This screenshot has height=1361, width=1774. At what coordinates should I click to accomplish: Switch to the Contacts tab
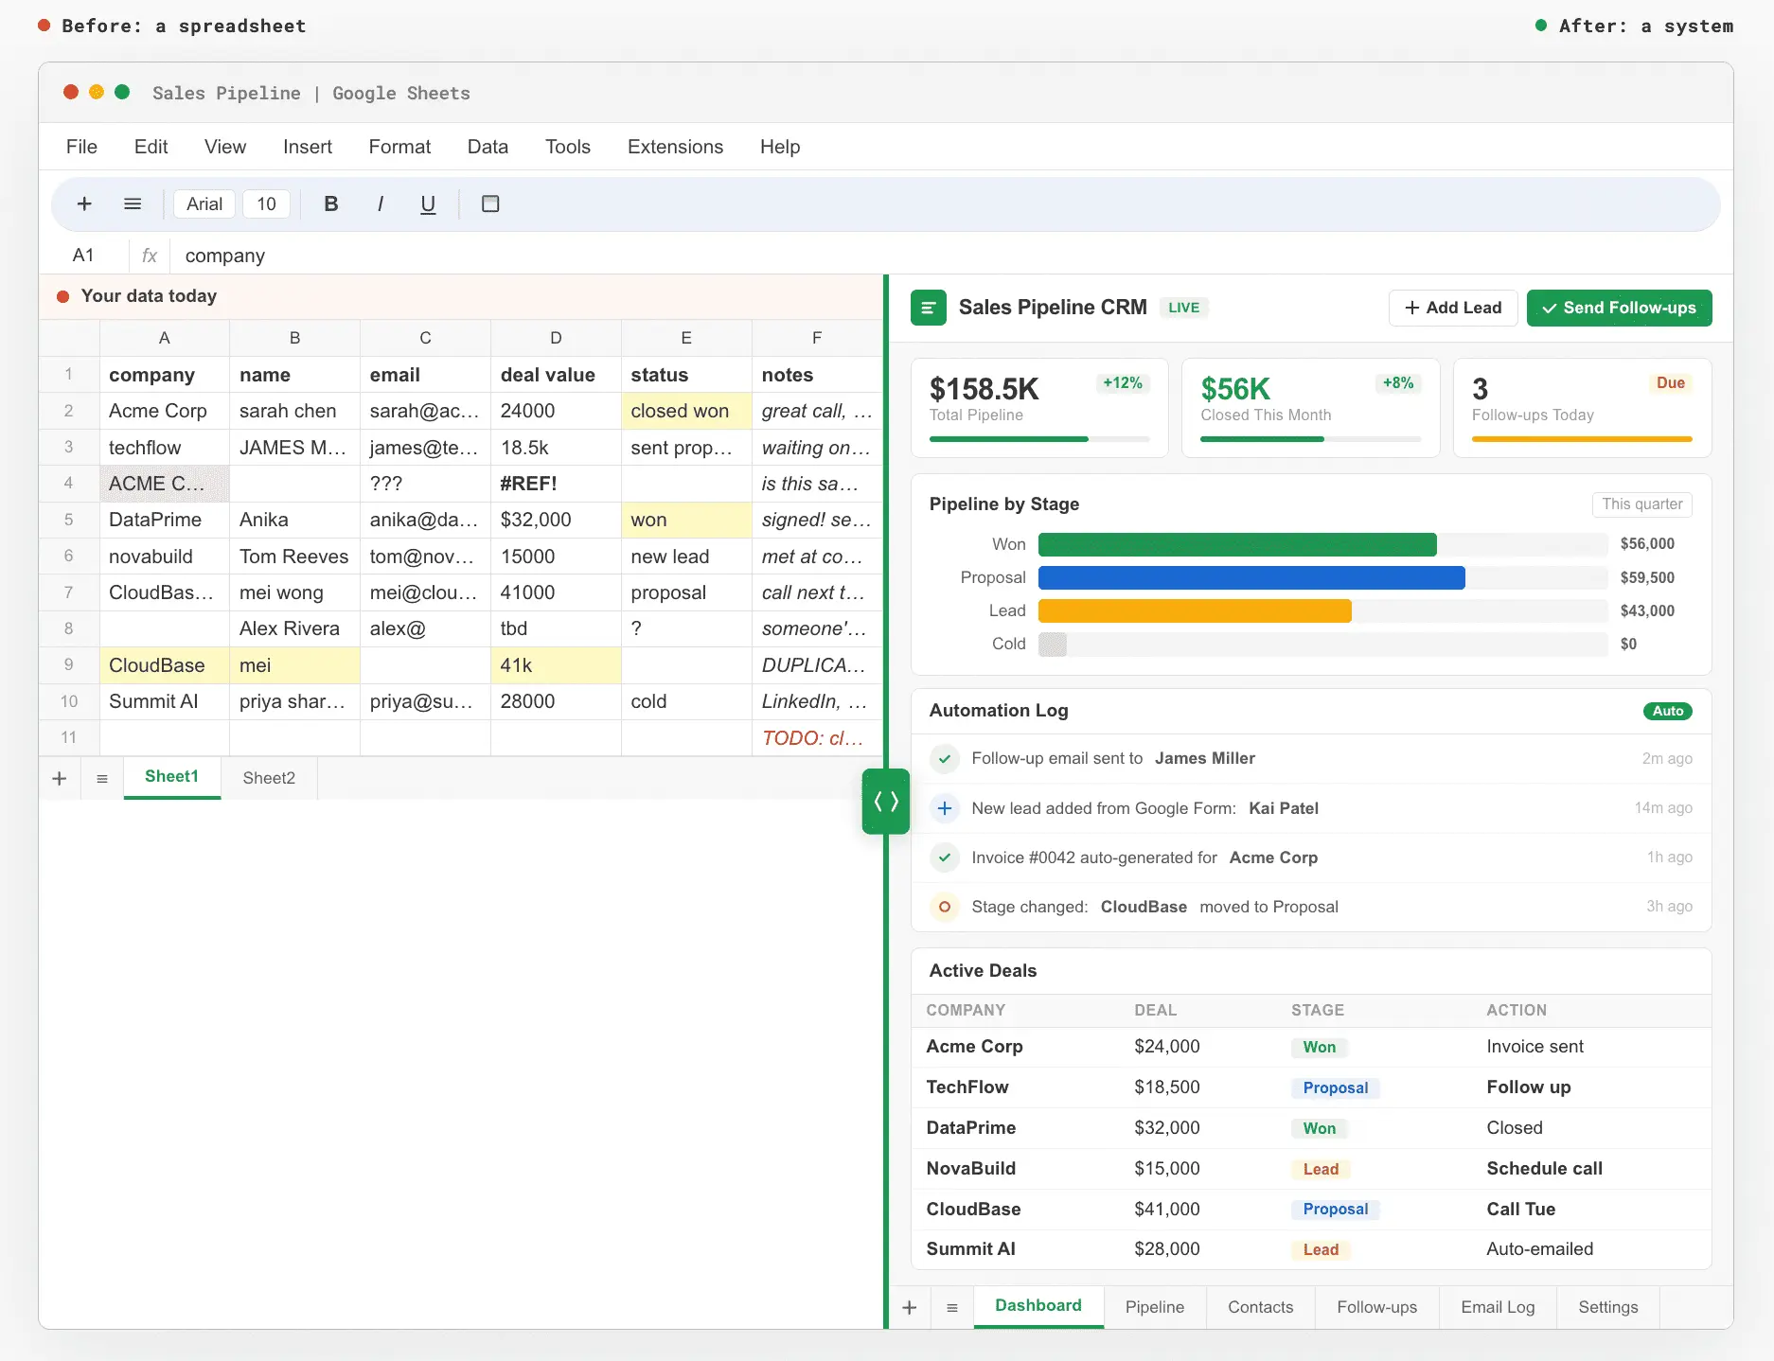click(1260, 1307)
